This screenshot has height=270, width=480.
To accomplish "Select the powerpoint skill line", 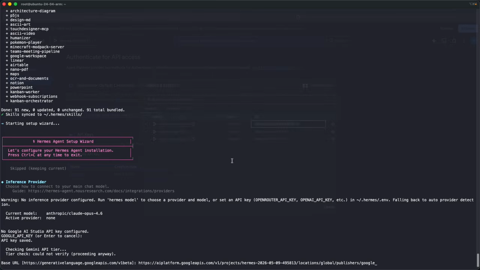I will [x=19, y=87].
